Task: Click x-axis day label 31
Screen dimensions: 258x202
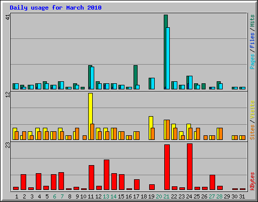Action: [242, 196]
